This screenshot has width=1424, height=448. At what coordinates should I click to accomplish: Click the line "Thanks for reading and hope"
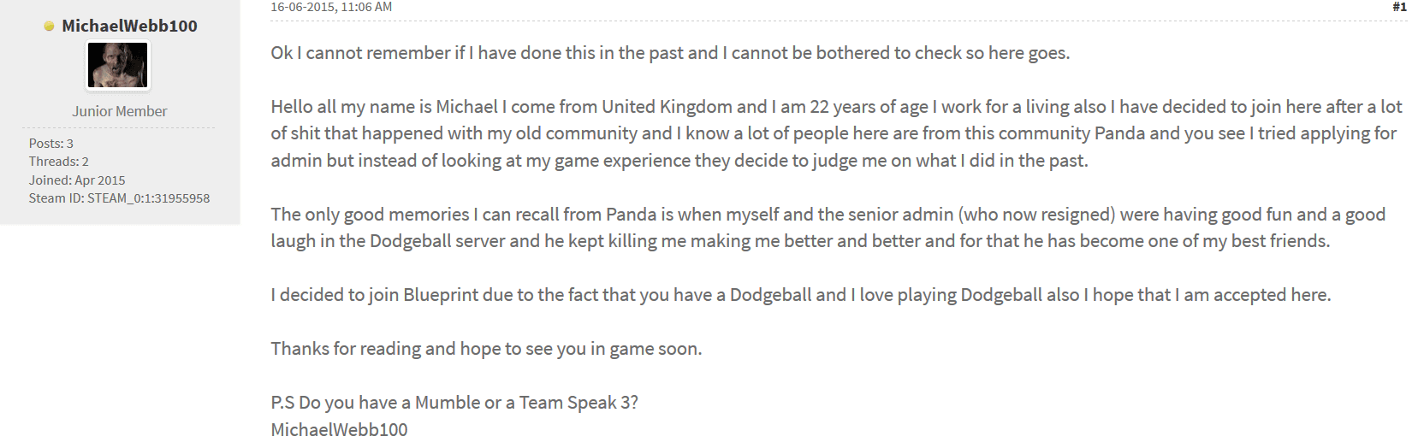485,349
